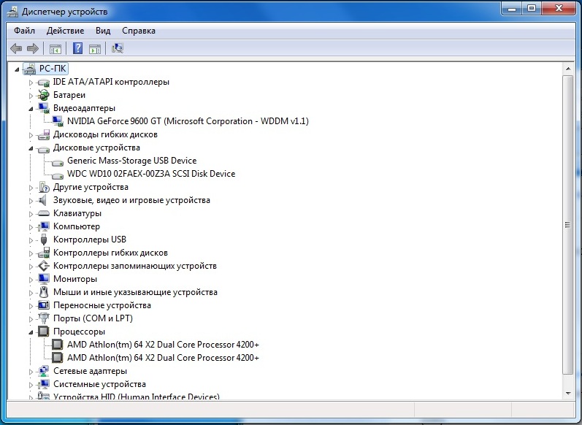Expand the Батареи node
This screenshot has width=582, height=425.
coord(31,96)
